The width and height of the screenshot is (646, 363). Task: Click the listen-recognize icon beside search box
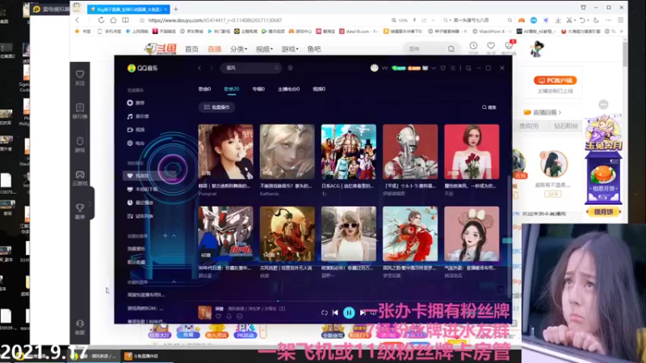tap(291, 68)
